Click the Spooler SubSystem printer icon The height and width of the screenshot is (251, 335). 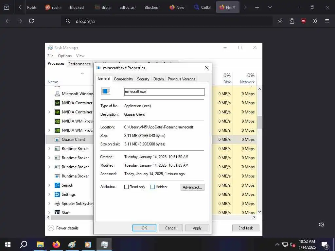[x=57, y=204]
